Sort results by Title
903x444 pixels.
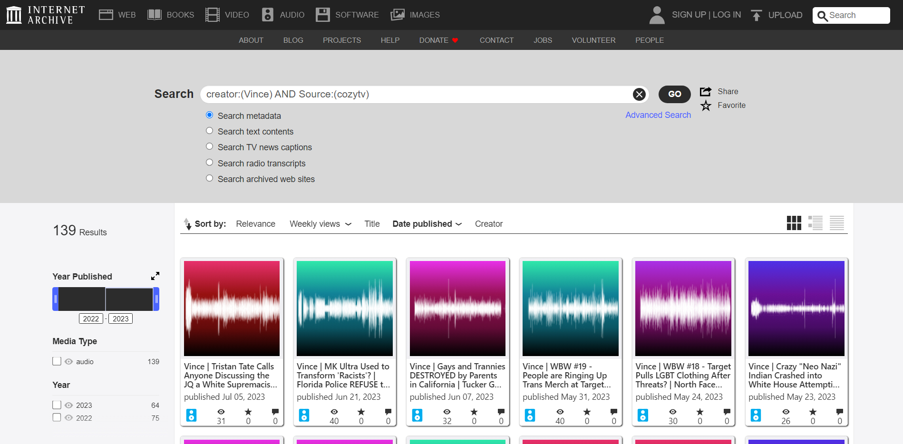point(372,224)
